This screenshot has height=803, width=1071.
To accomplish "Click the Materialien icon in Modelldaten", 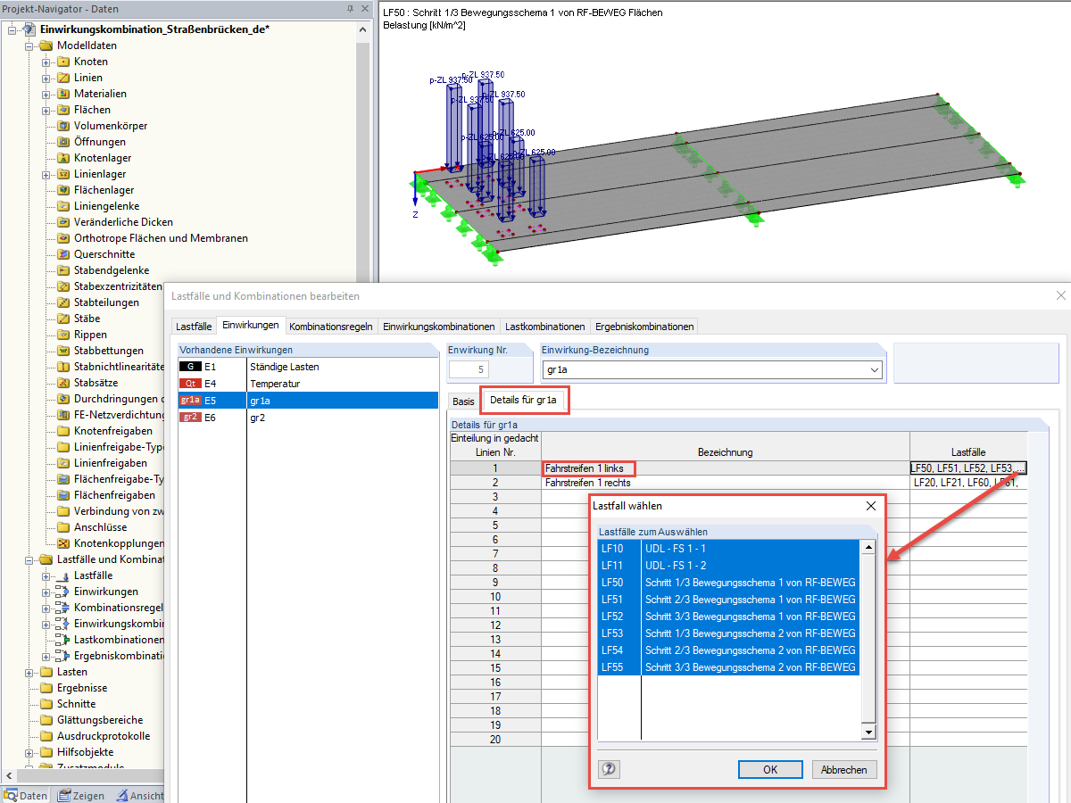I will [x=63, y=94].
